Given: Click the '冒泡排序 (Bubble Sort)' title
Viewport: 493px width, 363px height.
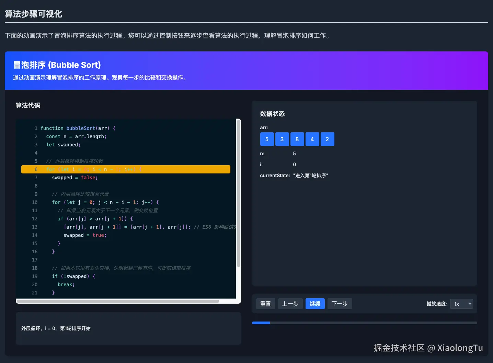Looking at the screenshot, I should tap(57, 65).
